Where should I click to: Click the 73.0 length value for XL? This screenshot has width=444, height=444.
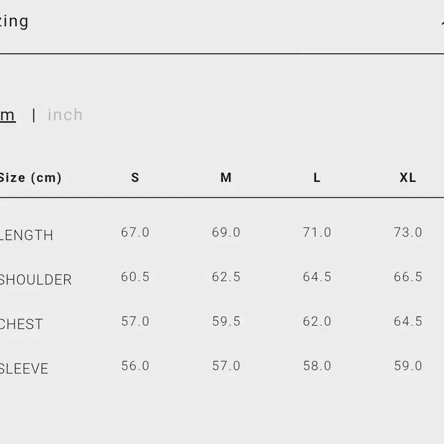pos(408,232)
